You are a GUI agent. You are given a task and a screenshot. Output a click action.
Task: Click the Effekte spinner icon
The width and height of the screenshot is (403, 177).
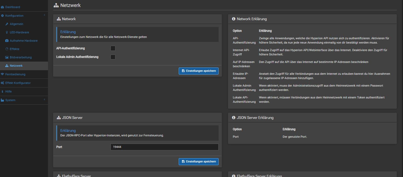pos(7,49)
